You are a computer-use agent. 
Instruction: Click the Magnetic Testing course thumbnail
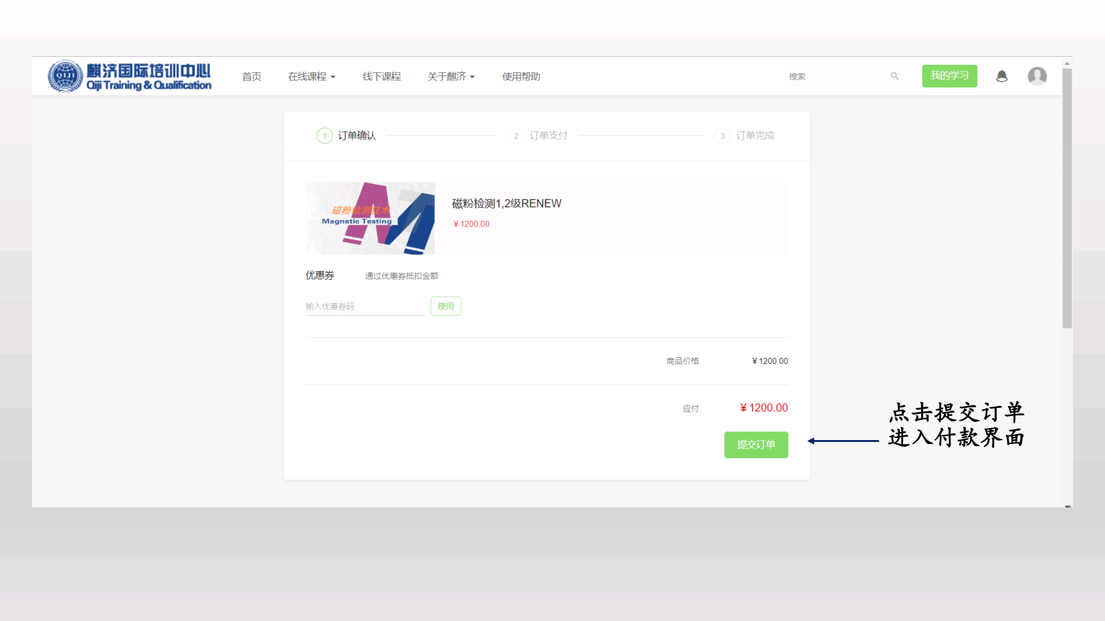click(370, 218)
